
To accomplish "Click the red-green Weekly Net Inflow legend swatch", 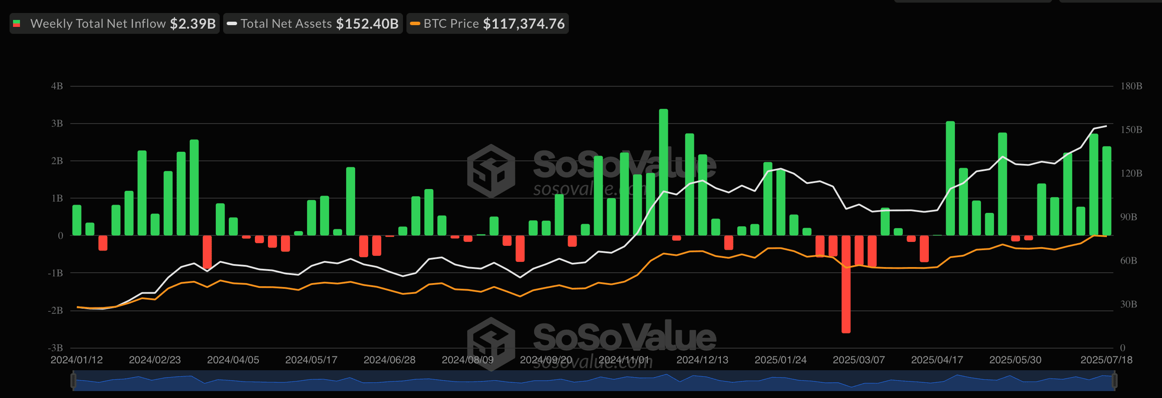I will 17,23.
